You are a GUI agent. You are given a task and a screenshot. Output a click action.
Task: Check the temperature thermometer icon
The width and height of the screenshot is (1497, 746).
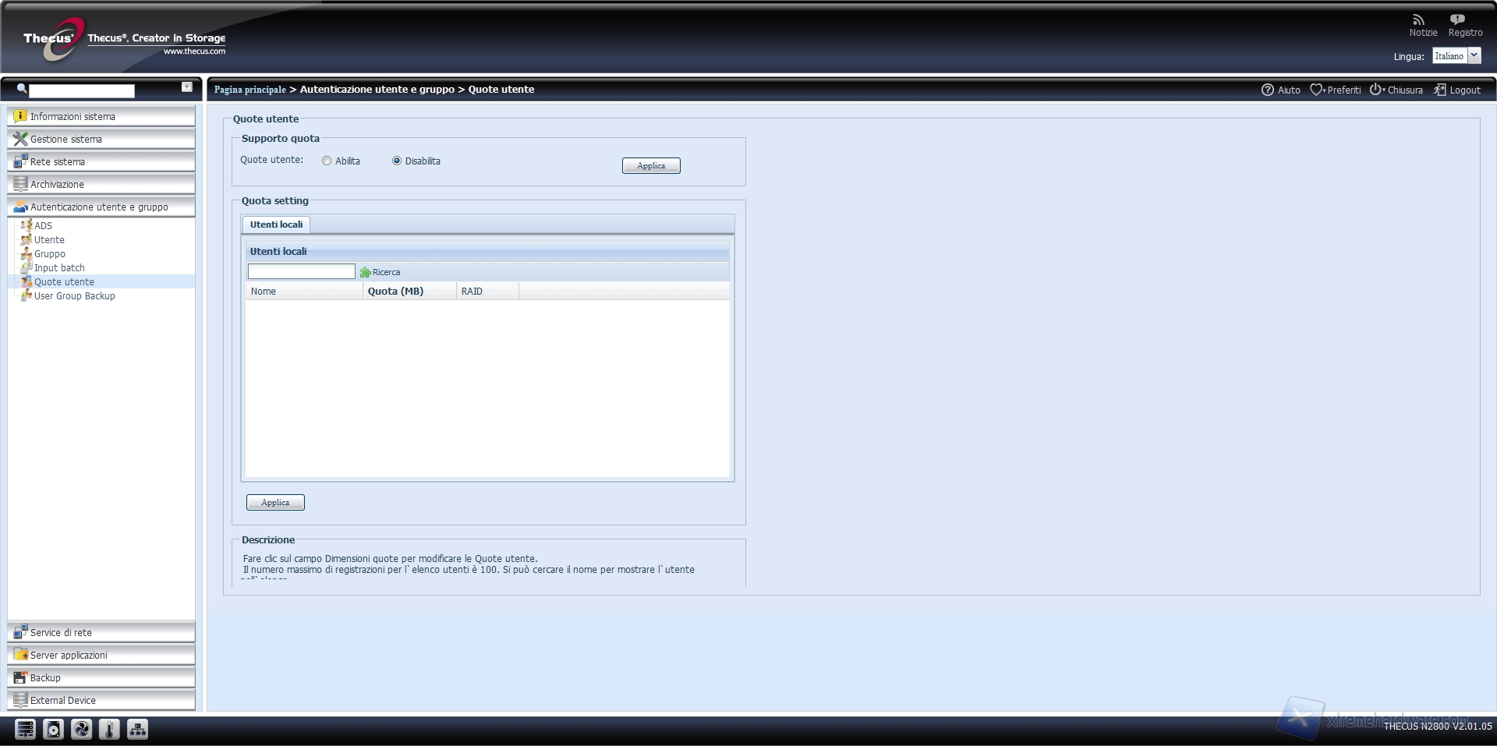pyautogui.click(x=109, y=729)
